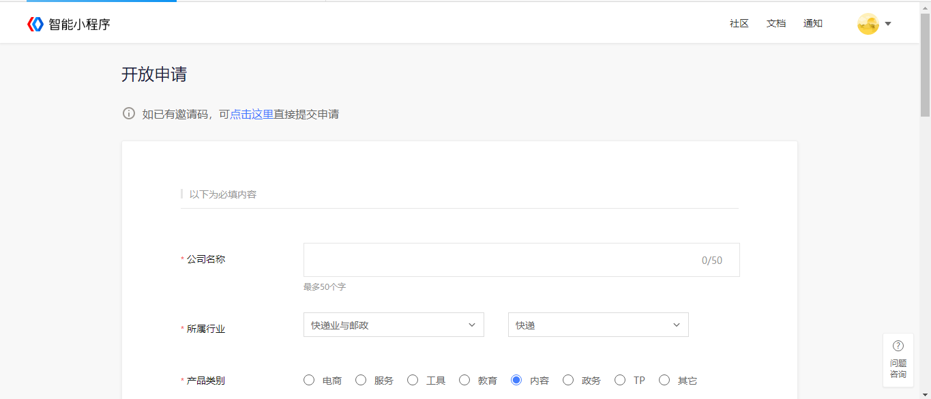Click the question mark help icon
Viewport: 931px width, 399px height.
point(898,346)
